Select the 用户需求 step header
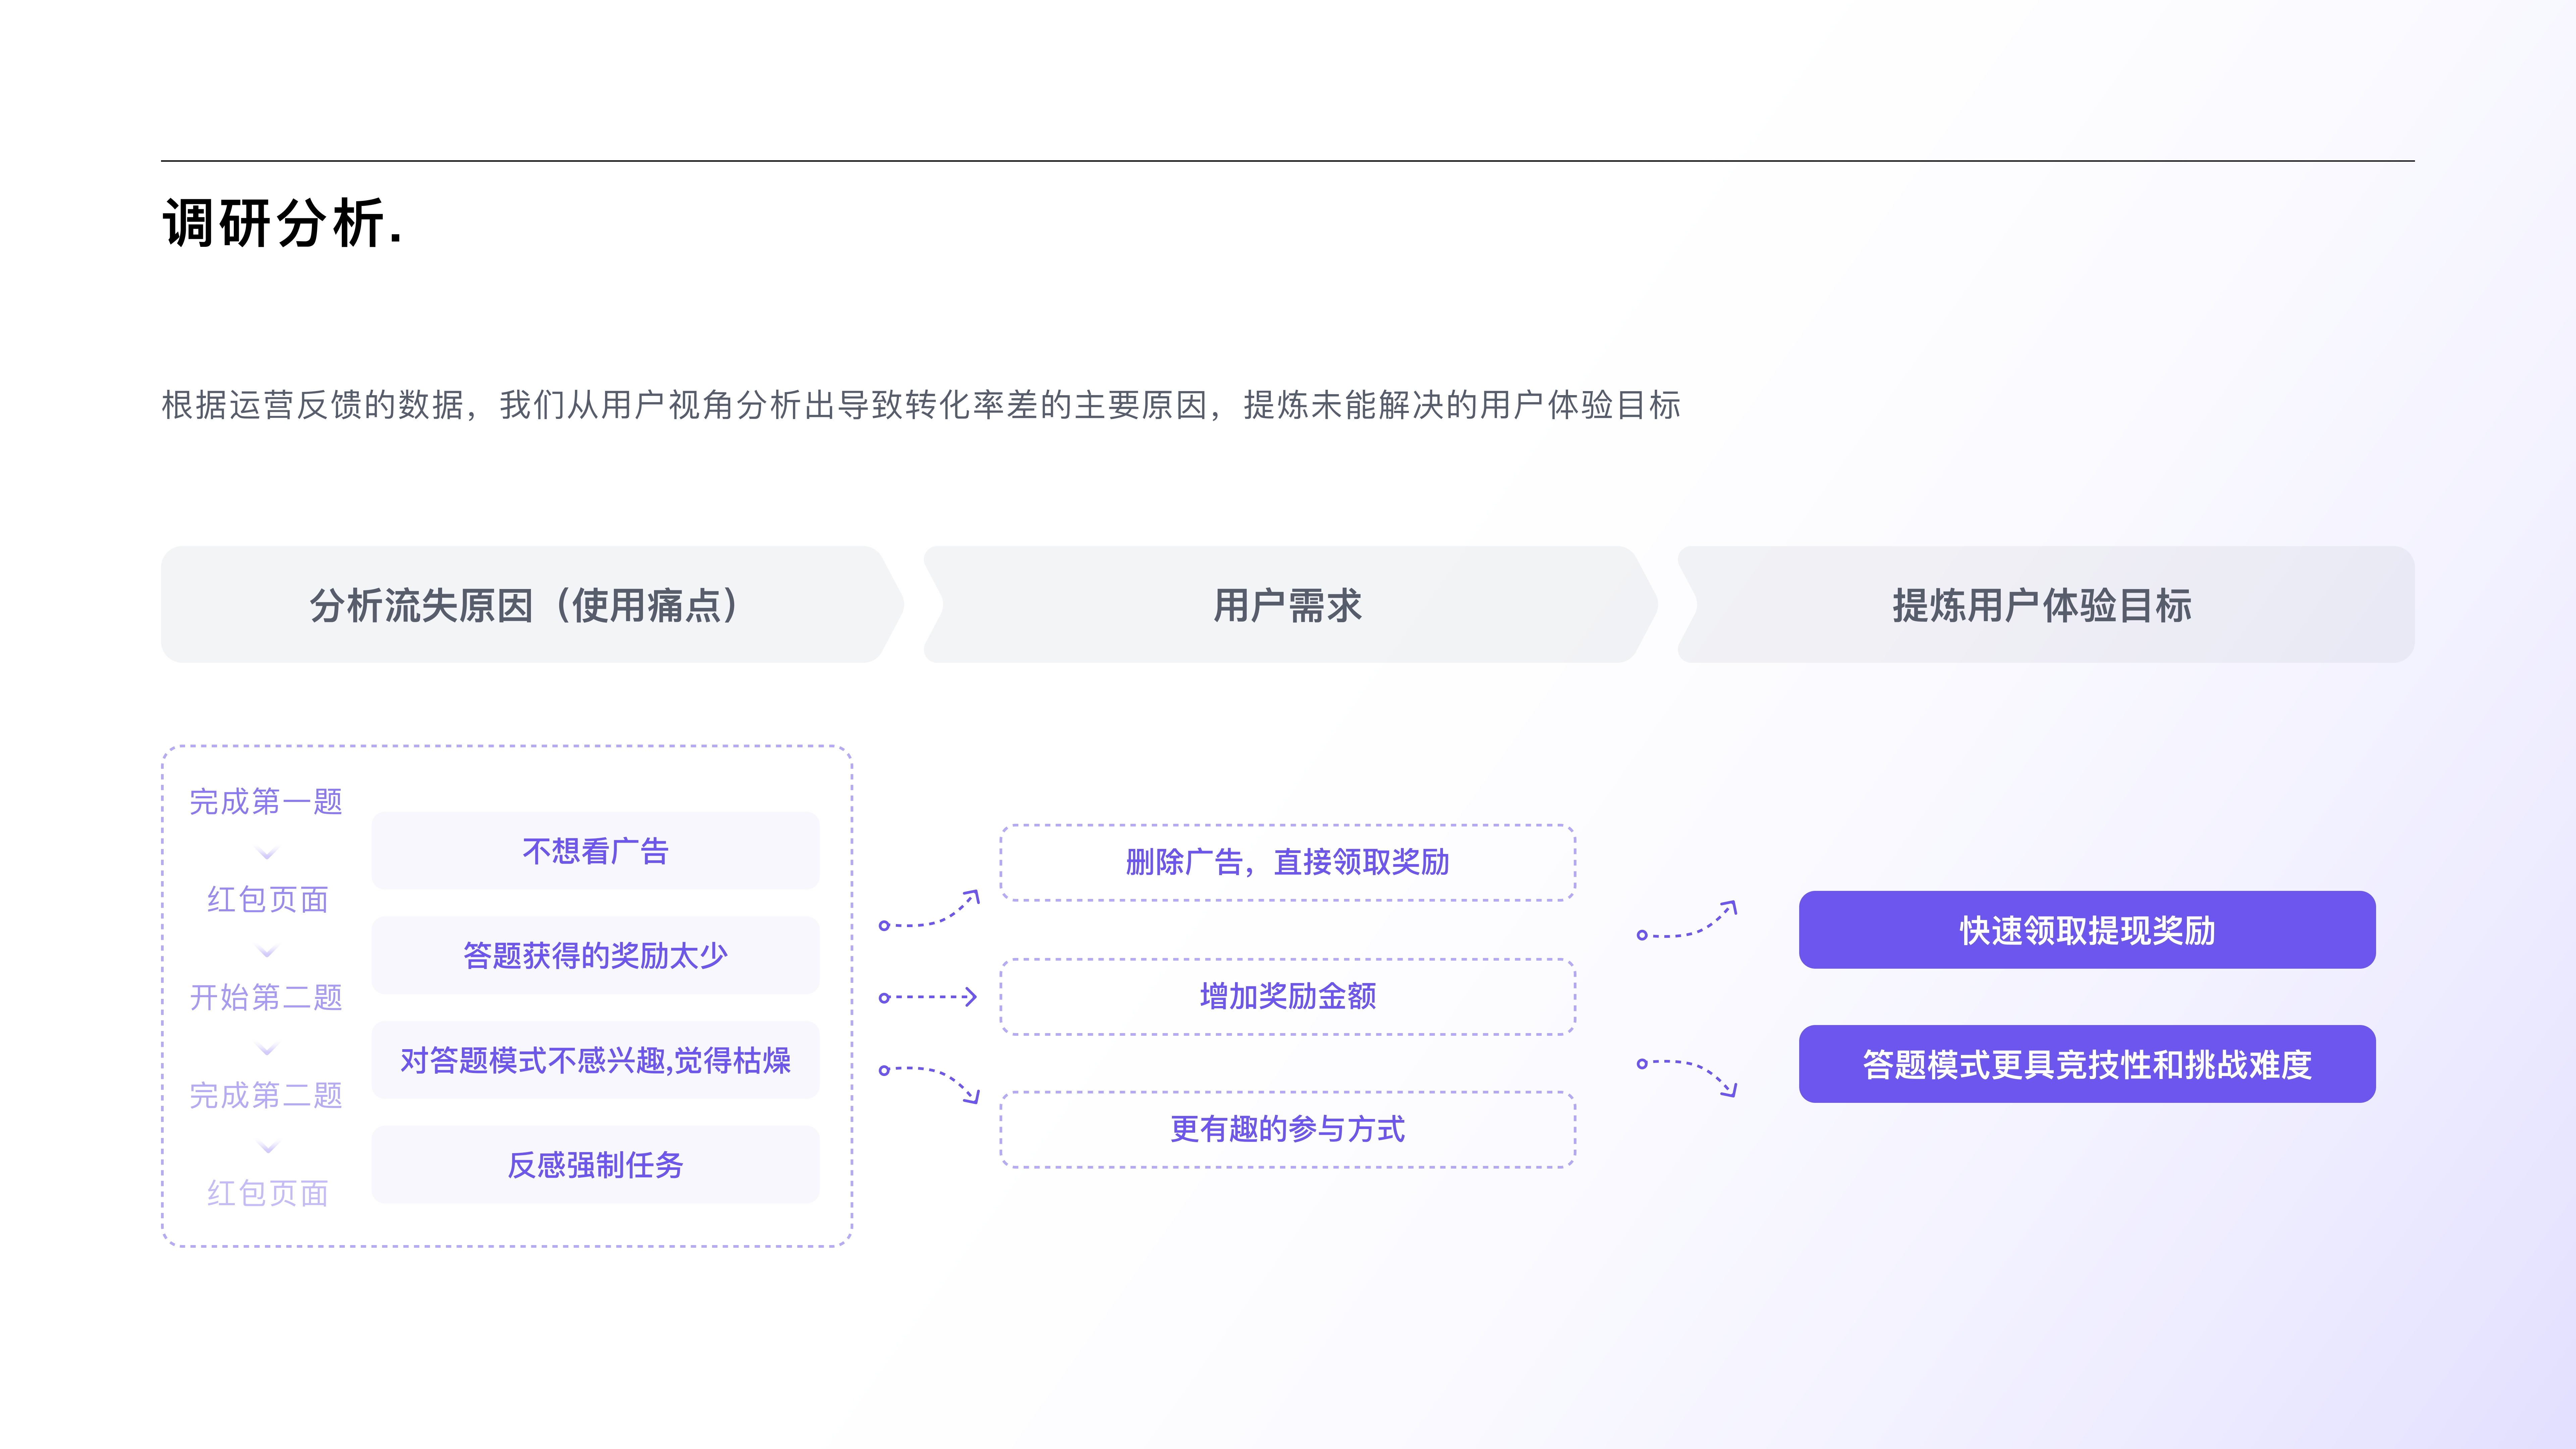 [x=1287, y=605]
